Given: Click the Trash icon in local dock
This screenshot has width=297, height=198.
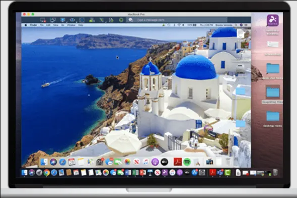Looking at the screenshot, I should pos(275,172).
